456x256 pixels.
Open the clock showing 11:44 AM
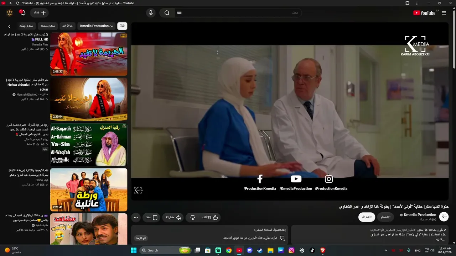coord(445,250)
